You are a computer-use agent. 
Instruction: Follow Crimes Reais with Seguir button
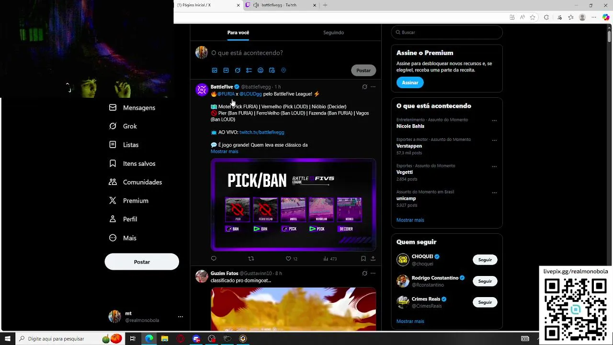coord(485,302)
